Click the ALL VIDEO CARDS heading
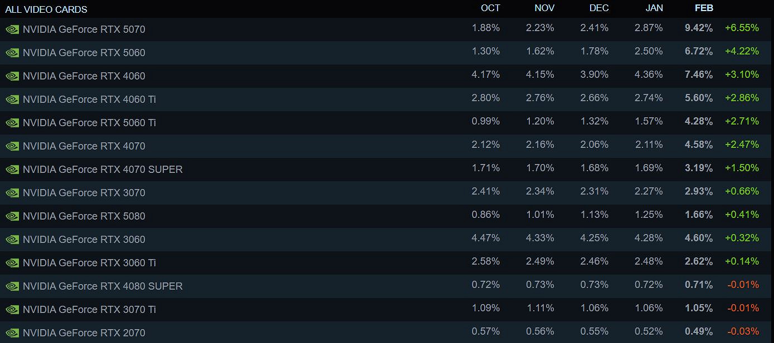This screenshot has width=774, height=343. click(47, 9)
